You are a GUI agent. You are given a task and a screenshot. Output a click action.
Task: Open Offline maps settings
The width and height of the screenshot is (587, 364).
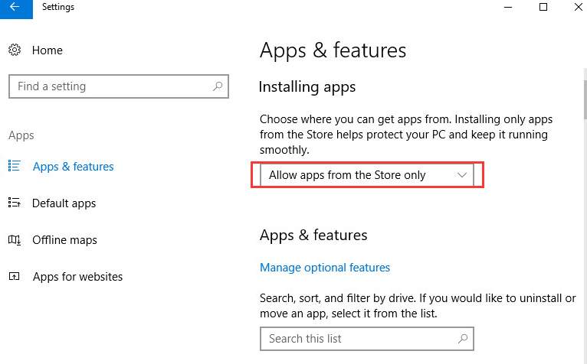coord(65,240)
